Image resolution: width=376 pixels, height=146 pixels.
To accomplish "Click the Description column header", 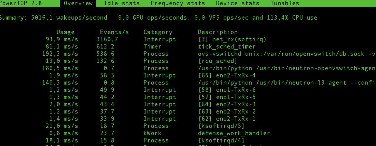I will coord(217,32).
